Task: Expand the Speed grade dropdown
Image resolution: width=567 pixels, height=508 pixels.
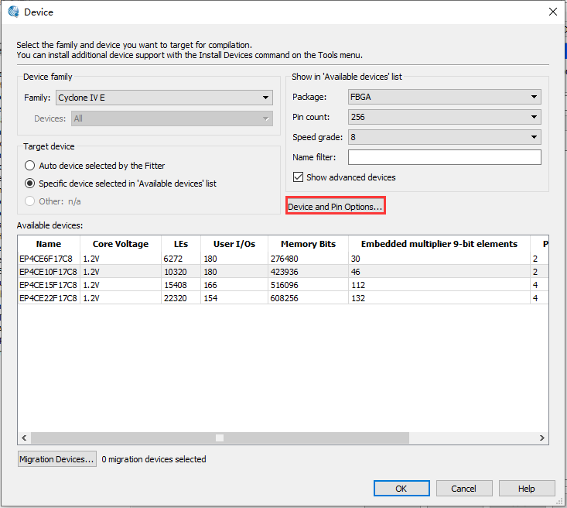Action: 444,137
